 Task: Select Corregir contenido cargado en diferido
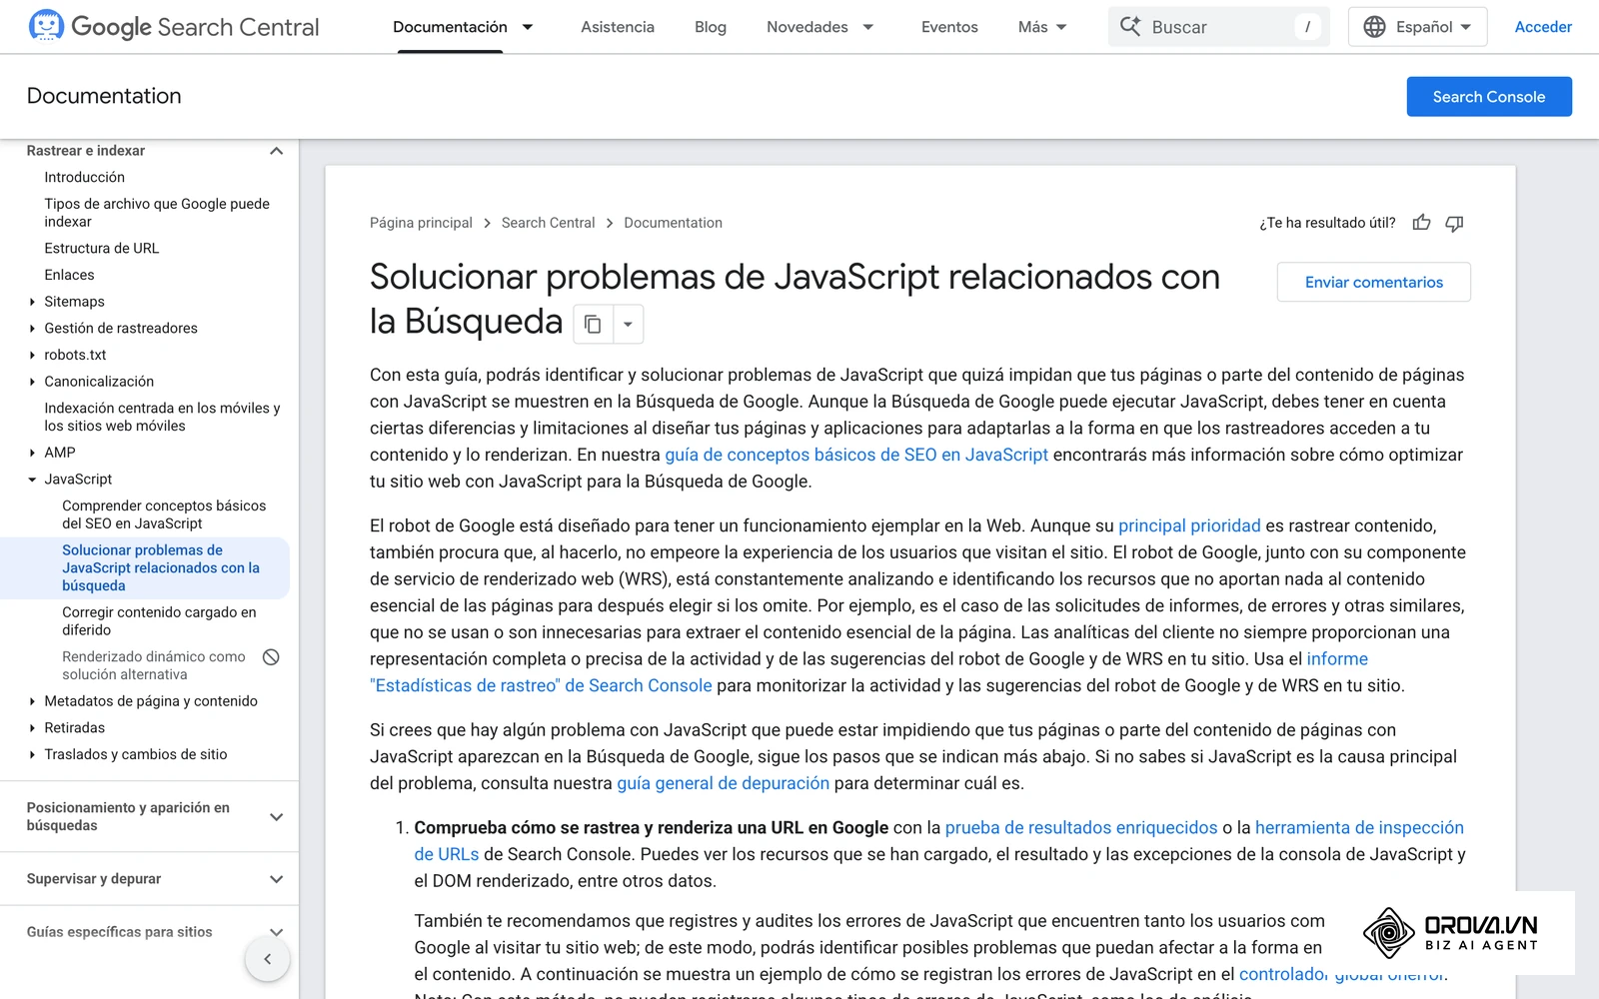coord(159,621)
